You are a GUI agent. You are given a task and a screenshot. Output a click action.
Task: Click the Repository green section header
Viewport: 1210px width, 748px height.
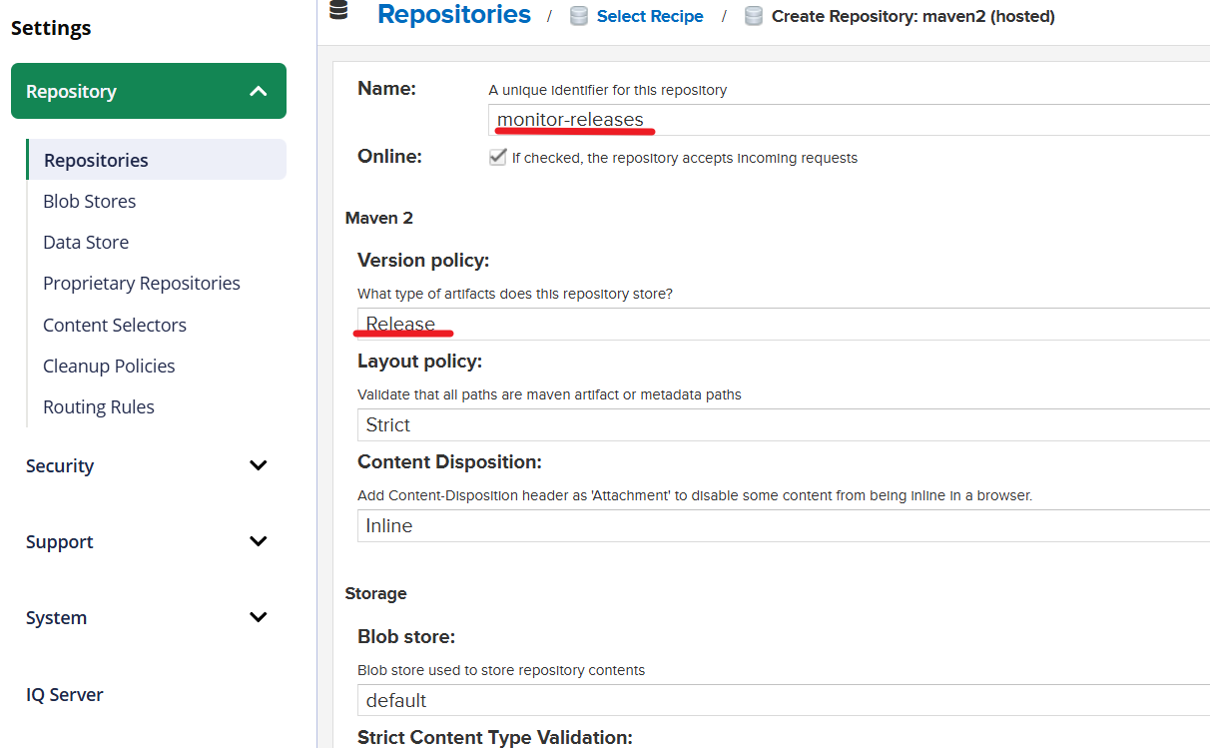click(x=149, y=91)
